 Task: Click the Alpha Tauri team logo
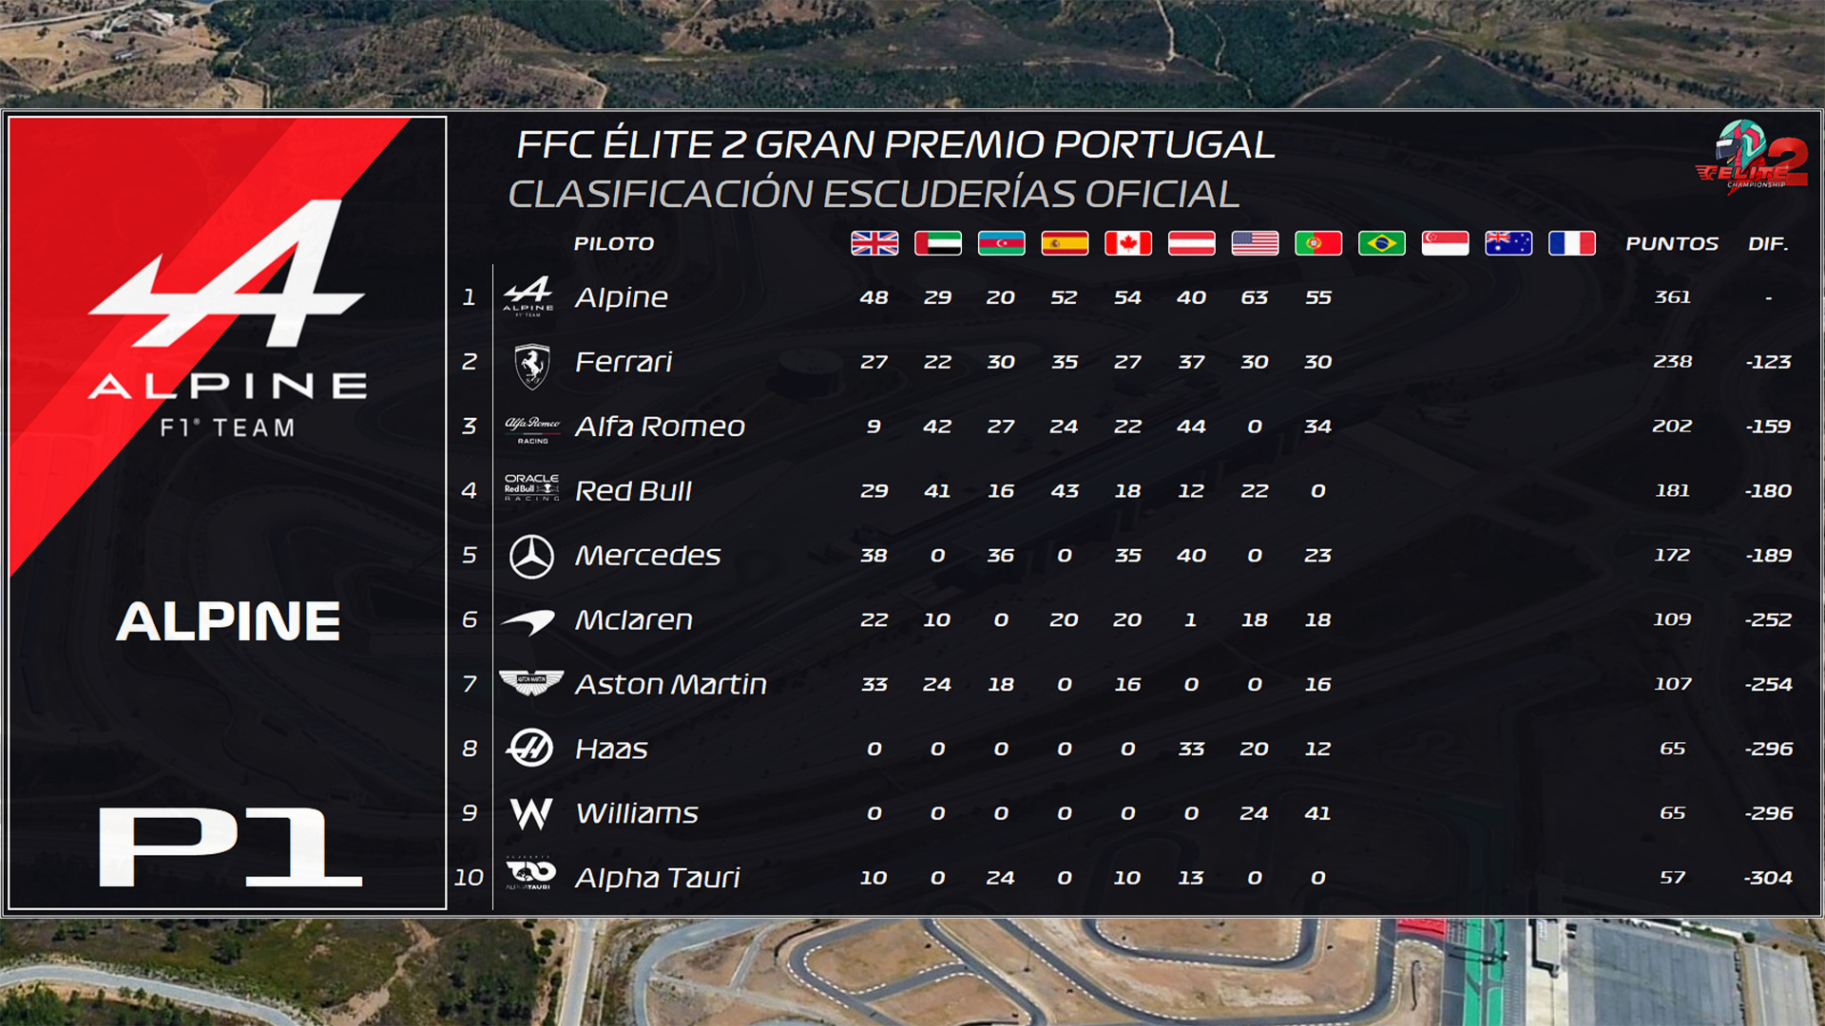click(530, 873)
